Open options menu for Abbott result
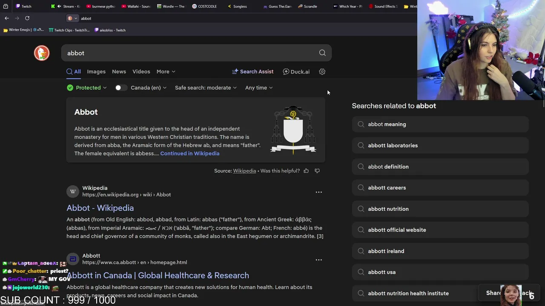 point(318,260)
